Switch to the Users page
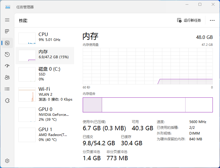The width and height of the screenshot is (220, 168). [7, 77]
